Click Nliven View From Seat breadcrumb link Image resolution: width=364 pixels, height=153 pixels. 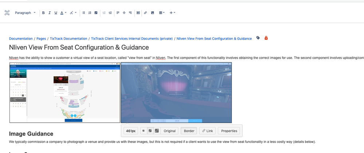[x=214, y=39]
